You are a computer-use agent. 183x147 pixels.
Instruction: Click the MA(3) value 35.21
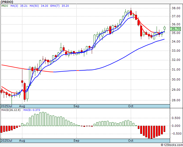[24, 6]
